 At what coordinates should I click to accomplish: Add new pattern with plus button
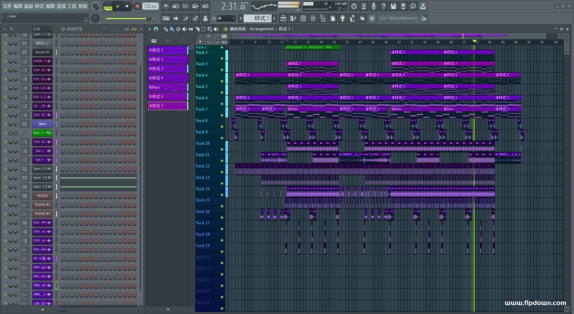(274, 19)
